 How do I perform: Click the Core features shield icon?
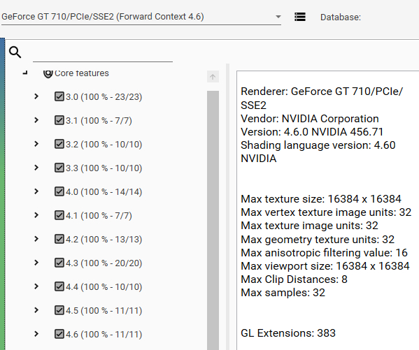pos(48,73)
